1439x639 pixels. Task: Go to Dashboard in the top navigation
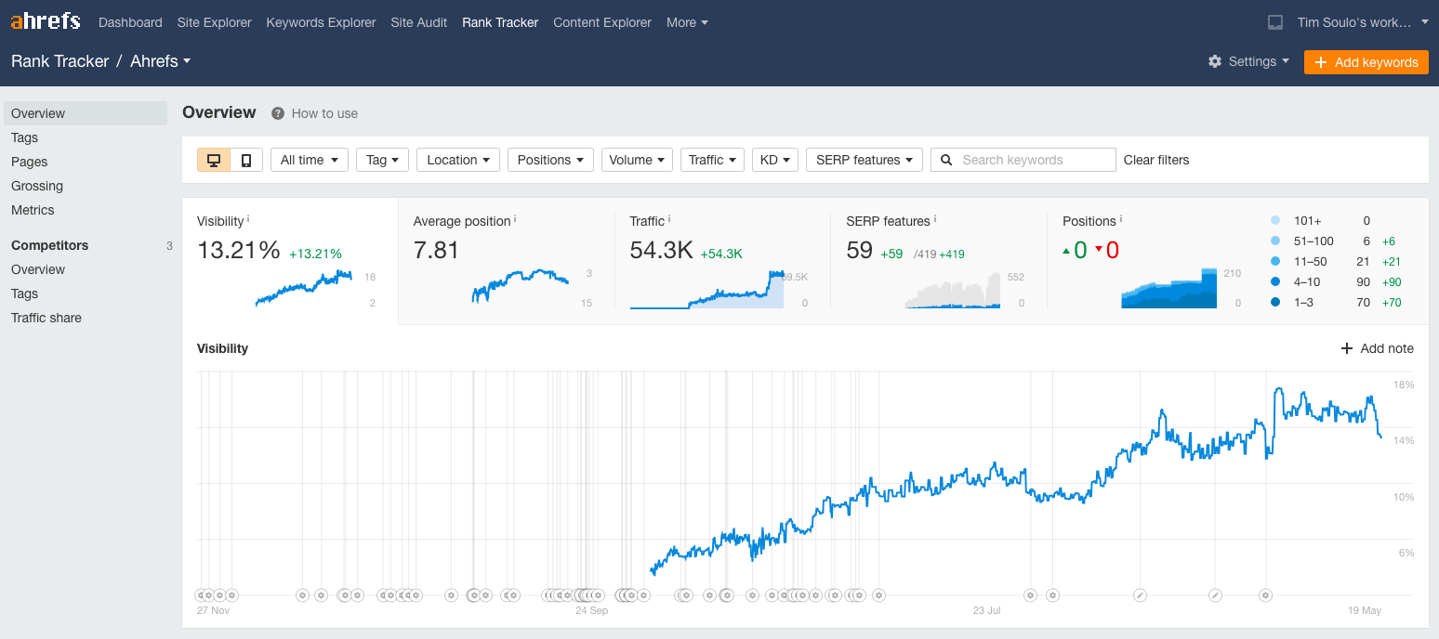[130, 22]
